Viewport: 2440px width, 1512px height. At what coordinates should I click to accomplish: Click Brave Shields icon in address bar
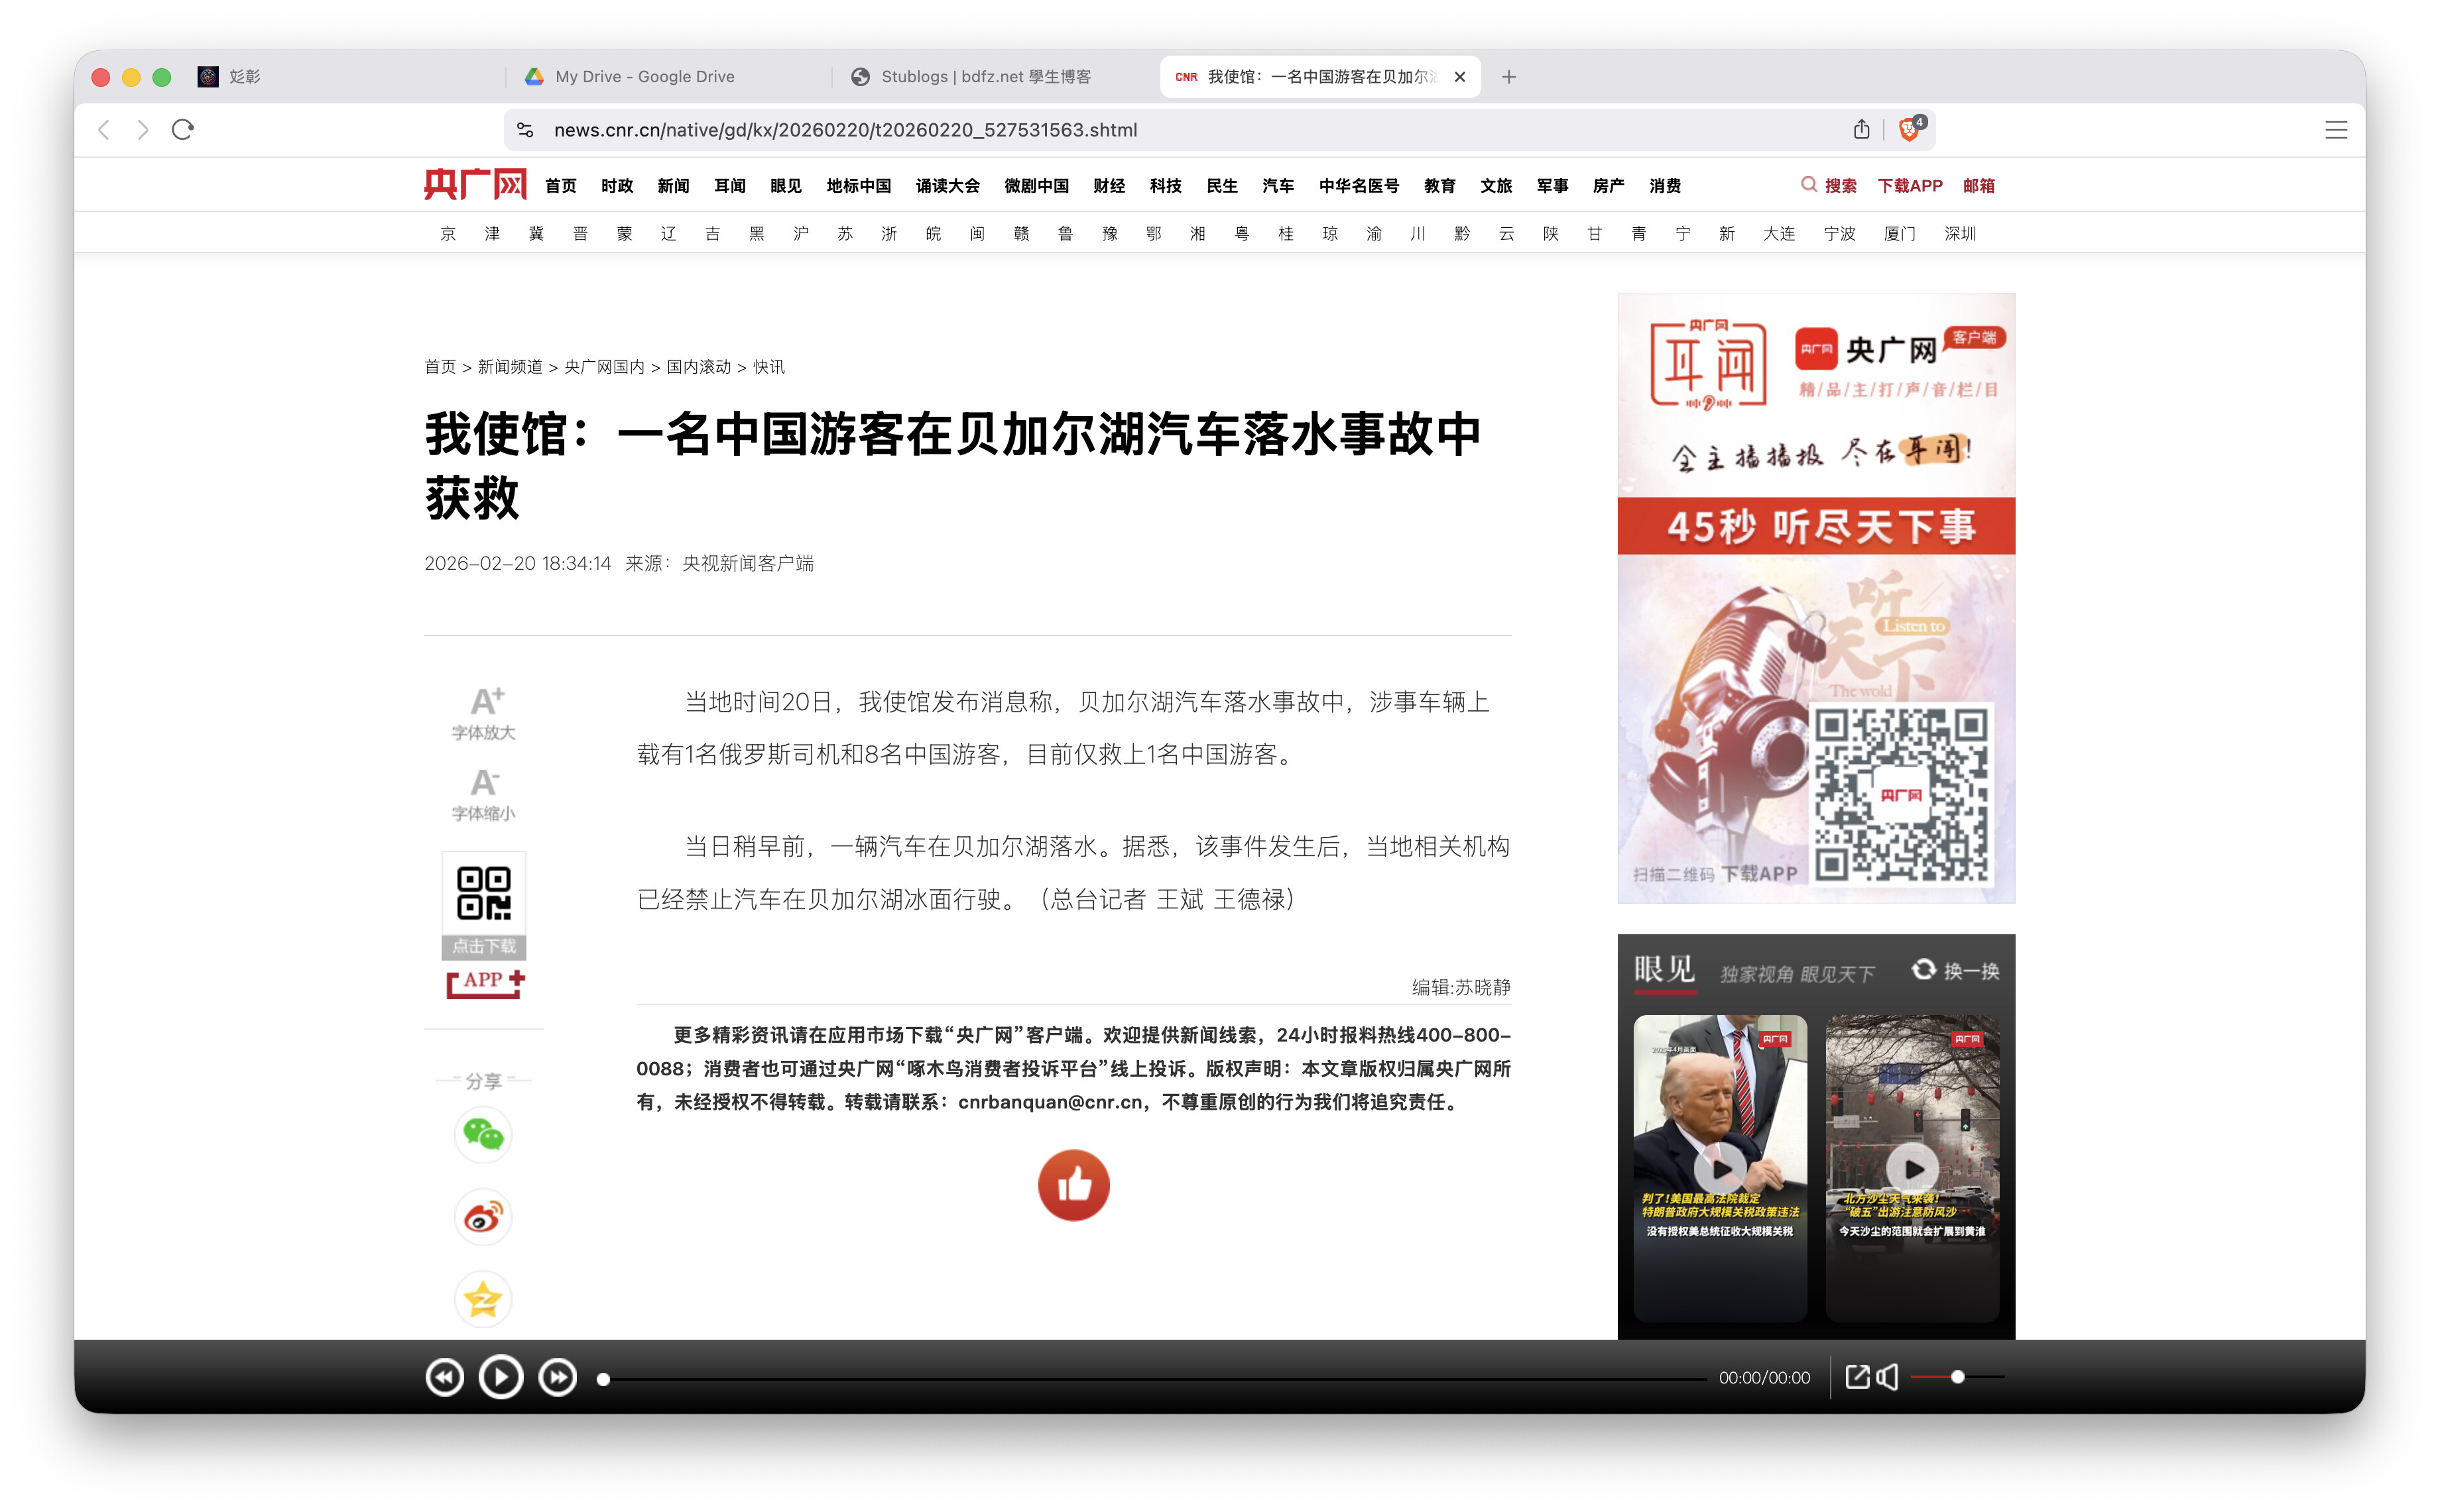1909,129
